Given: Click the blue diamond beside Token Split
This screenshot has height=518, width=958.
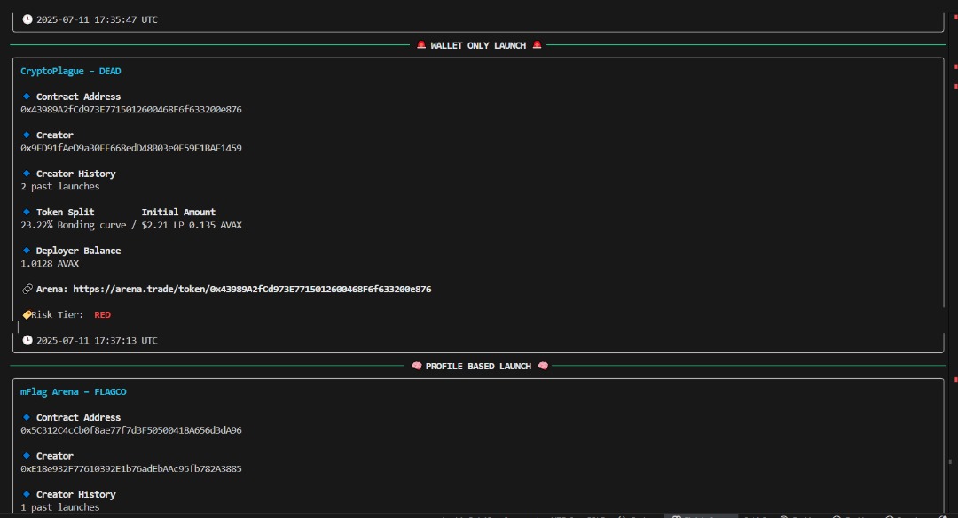Looking at the screenshot, I should [27, 213].
